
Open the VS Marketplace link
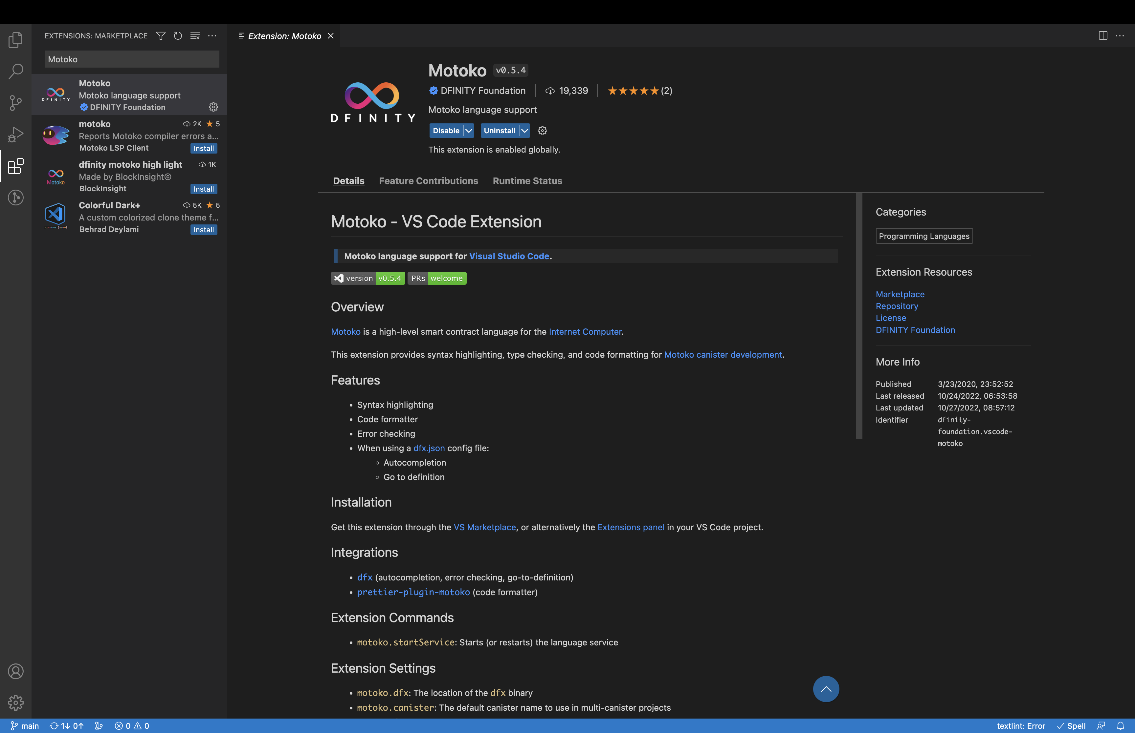click(x=484, y=527)
